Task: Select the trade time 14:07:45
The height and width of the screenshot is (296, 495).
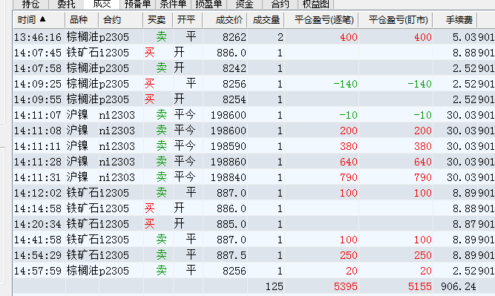Action: tap(38, 53)
